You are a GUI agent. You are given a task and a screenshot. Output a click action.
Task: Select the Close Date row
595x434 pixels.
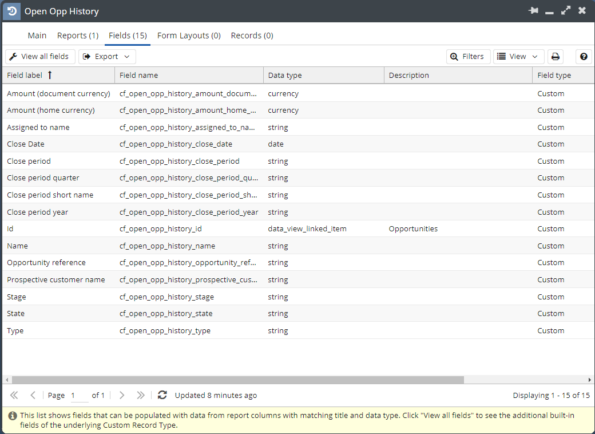coord(298,144)
